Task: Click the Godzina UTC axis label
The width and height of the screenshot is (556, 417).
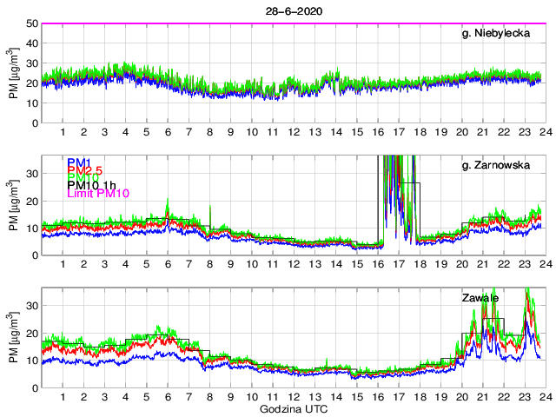Action: 292,408
